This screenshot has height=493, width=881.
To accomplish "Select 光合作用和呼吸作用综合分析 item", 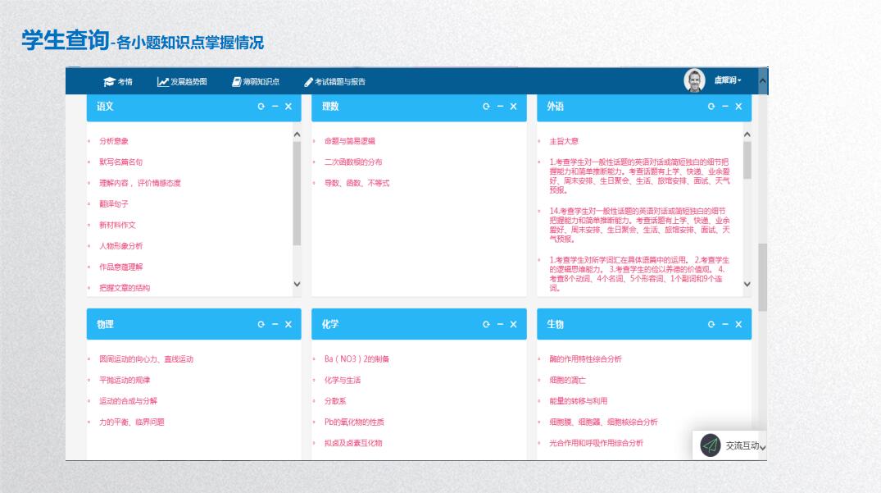I will pyautogui.click(x=597, y=443).
